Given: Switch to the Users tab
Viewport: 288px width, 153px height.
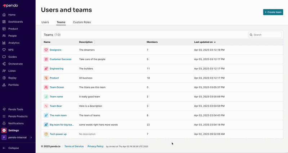Looking at the screenshot, I should (x=45, y=22).
